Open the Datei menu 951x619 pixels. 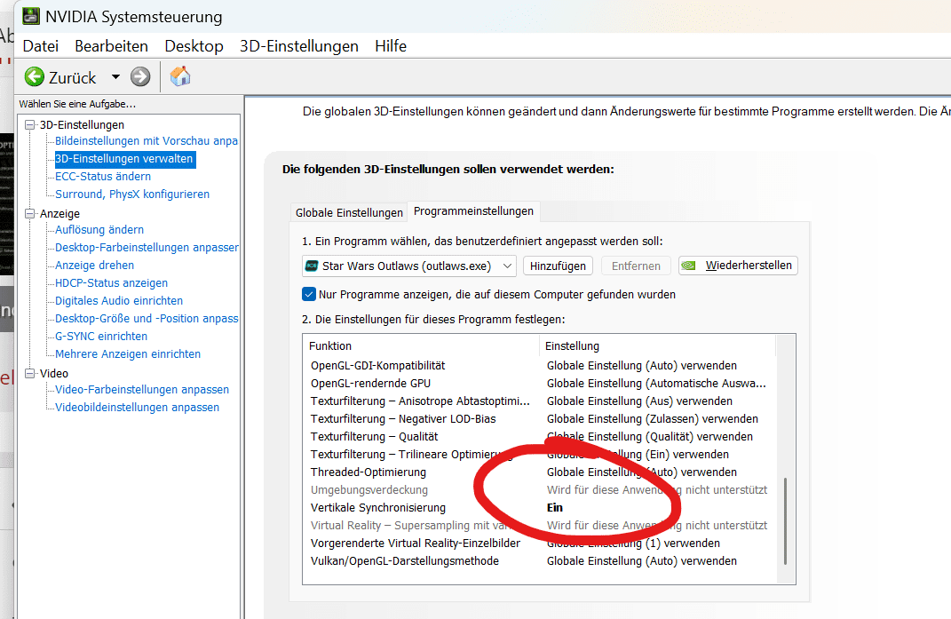coord(41,46)
